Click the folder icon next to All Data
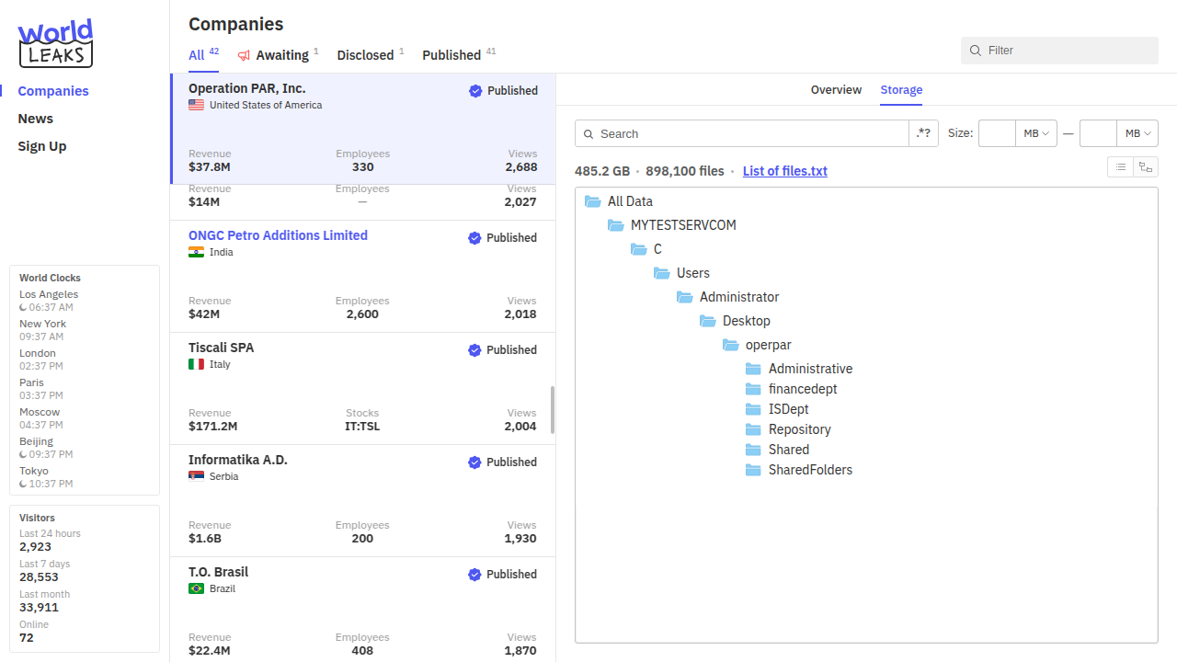Viewport: 1177px width, 662px height. click(592, 201)
